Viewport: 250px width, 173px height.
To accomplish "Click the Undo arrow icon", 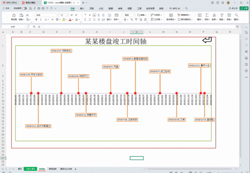I will tap(47, 8).
